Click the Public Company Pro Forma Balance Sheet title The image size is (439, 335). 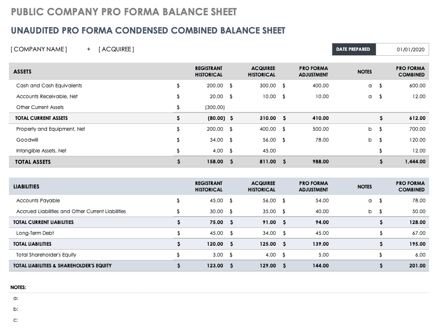click(x=123, y=12)
